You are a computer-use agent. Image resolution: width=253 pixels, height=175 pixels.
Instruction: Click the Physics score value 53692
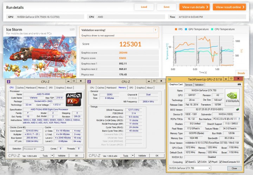coord(123,58)
